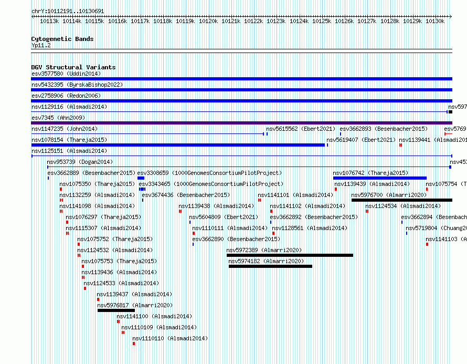The image size is (467, 364).
Task: Click nsv1128561 (Alsmadi2014) label
Action: pyautogui.click(x=310, y=228)
